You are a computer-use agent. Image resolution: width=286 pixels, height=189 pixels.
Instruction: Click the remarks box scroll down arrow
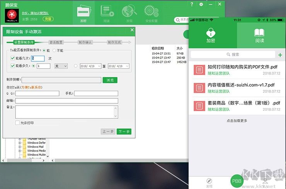[x=116, y=116]
